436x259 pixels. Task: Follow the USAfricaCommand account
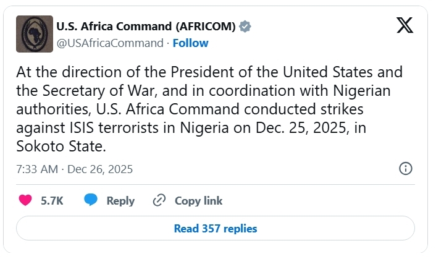pos(190,43)
